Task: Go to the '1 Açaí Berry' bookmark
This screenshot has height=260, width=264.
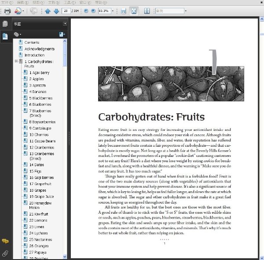Action: (x=40, y=73)
